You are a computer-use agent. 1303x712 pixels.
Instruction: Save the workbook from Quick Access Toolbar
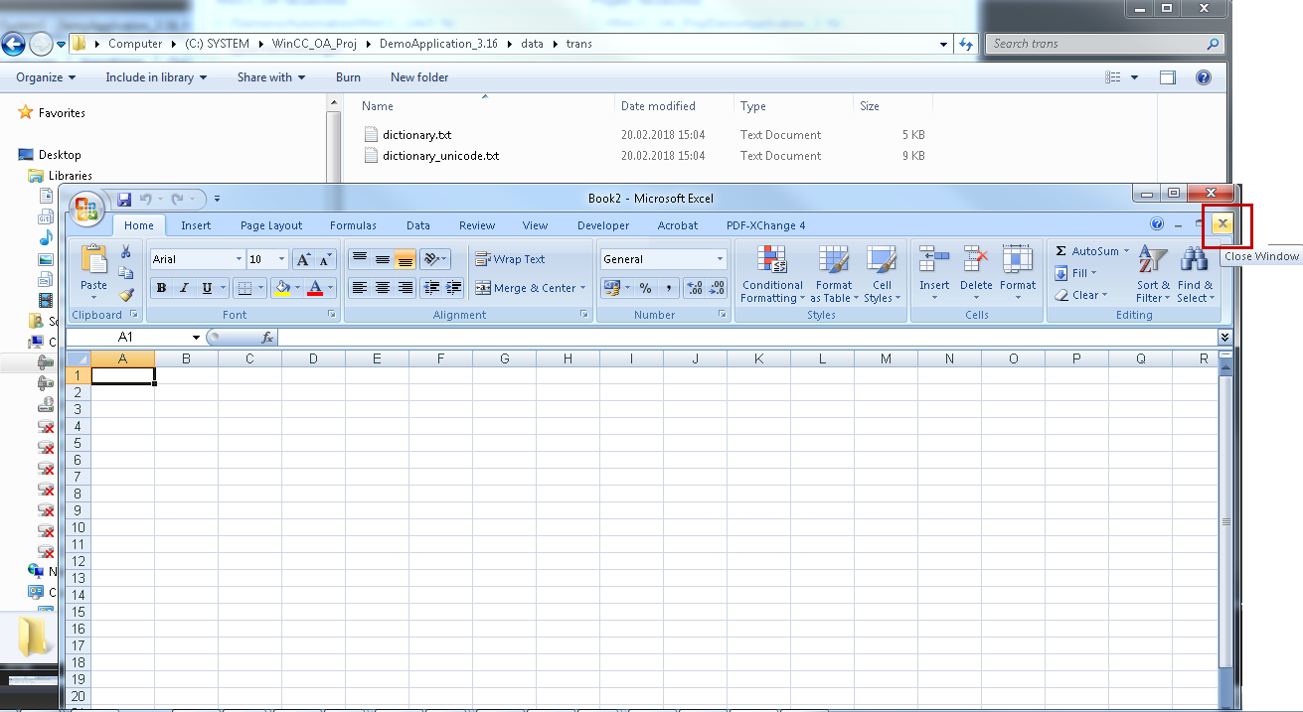tap(124, 199)
